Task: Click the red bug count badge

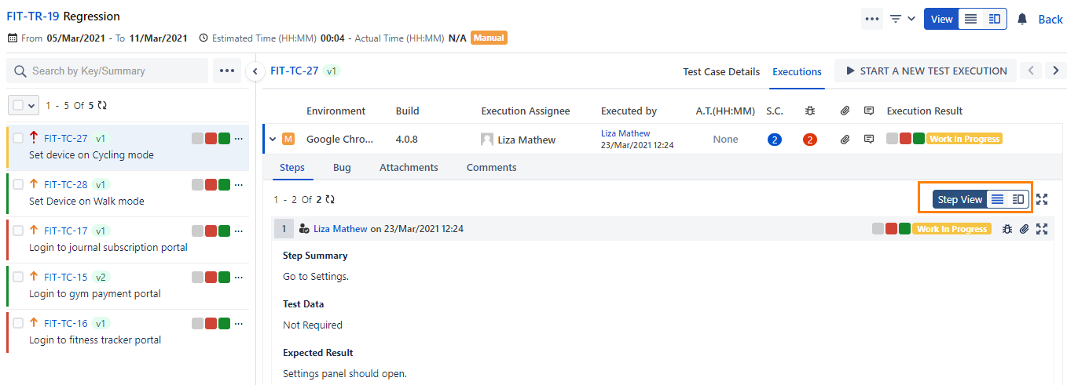Action: [810, 140]
